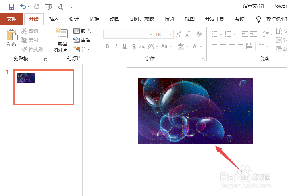
Task: Click the Save icon in quick access toolbar
Action: [12, 7]
